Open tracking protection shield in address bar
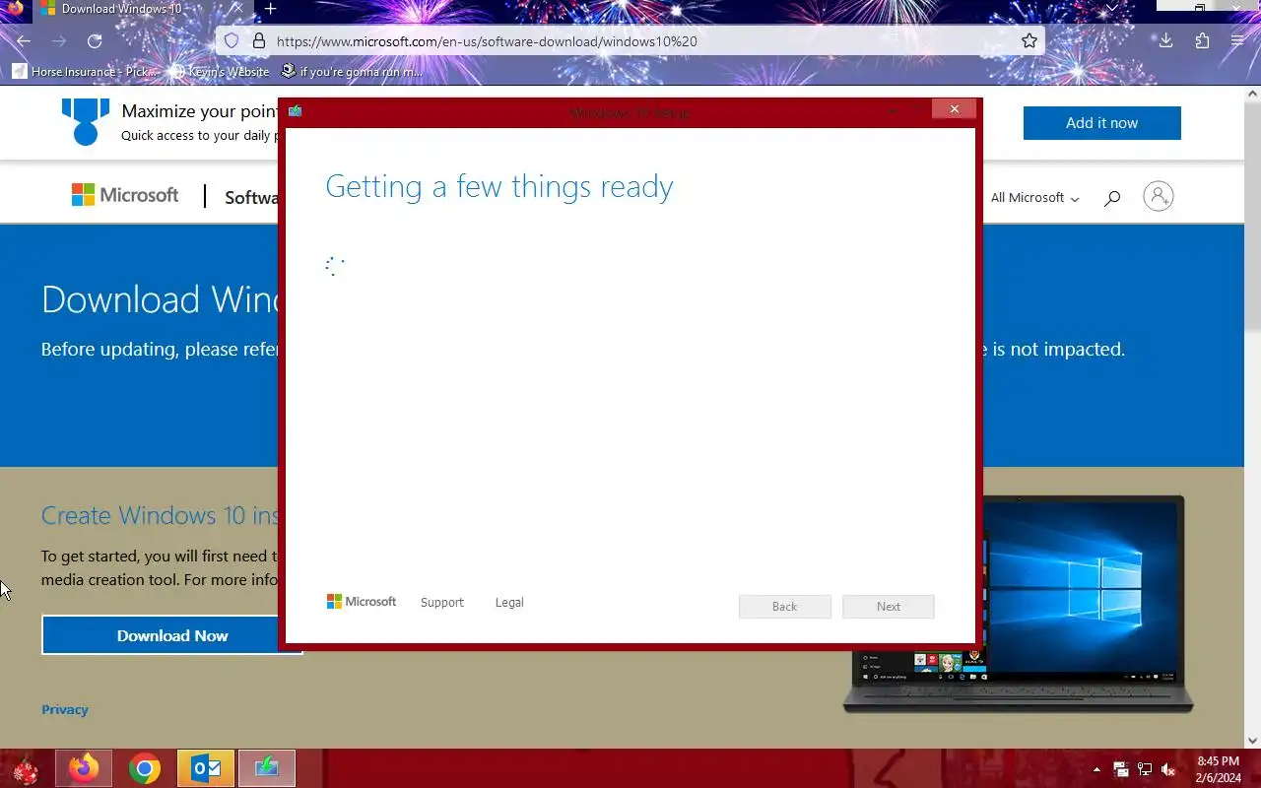The image size is (1261, 788). (232, 41)
